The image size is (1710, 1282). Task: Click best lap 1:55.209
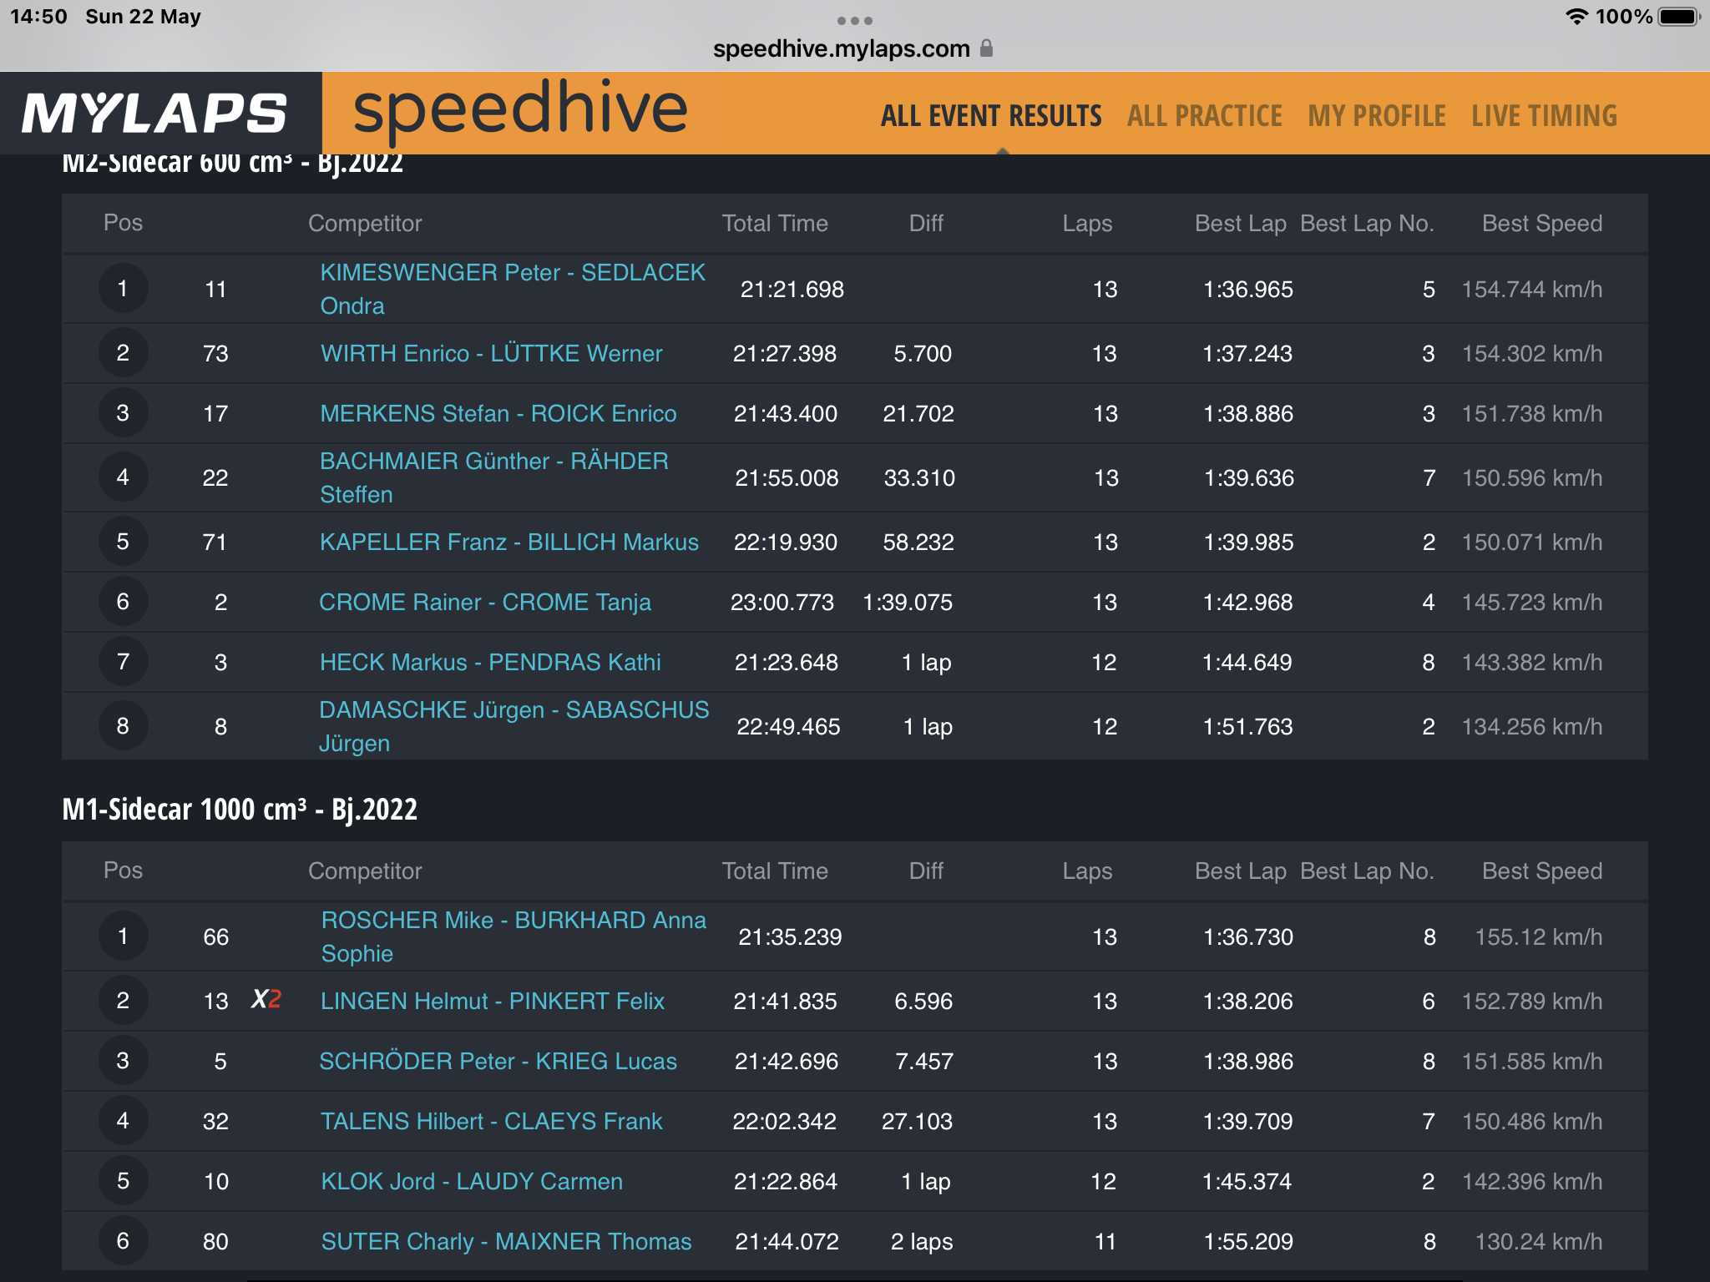click(x=1247, y=1241)
